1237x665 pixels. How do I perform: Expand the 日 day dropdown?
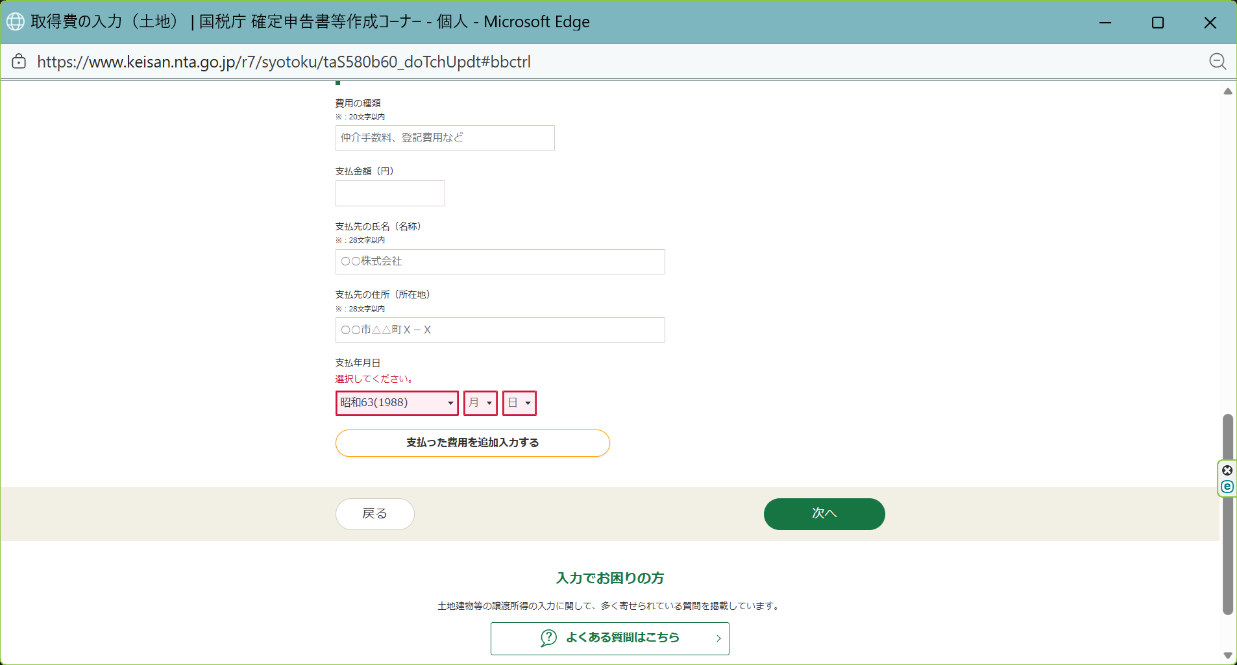point(519,403)
